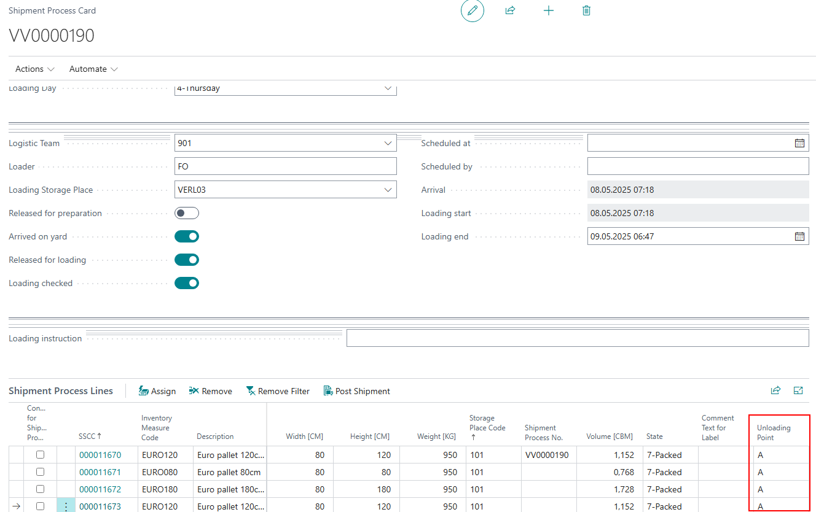Open SSCC link 000011671
Viewport: 816px width, 512px height.
pyautogui.click(x=100, y=472)
